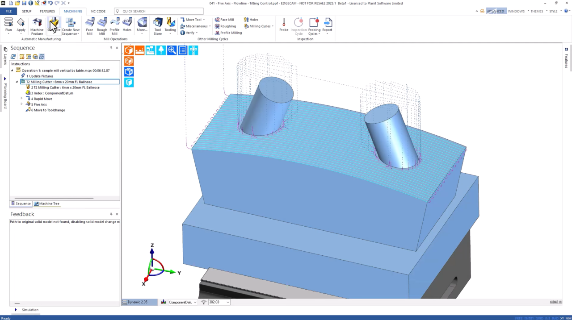The width and height of the screenshot is (572, 320).
Task: Click Face Mill in Other Milling Cycles
Action: pos(224,20)
